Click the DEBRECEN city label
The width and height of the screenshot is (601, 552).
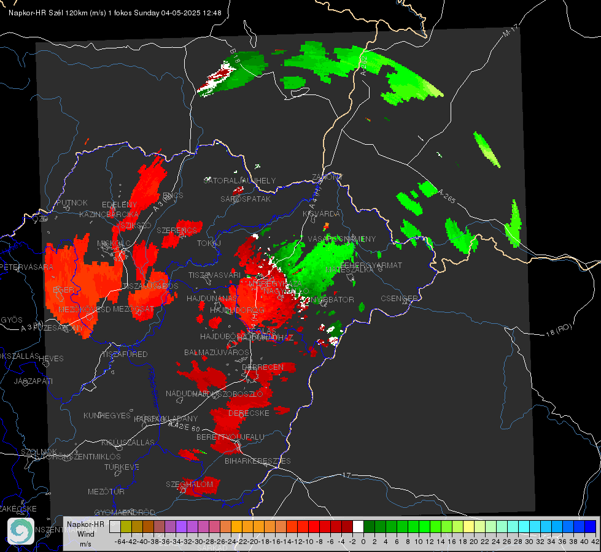(263, 367)
